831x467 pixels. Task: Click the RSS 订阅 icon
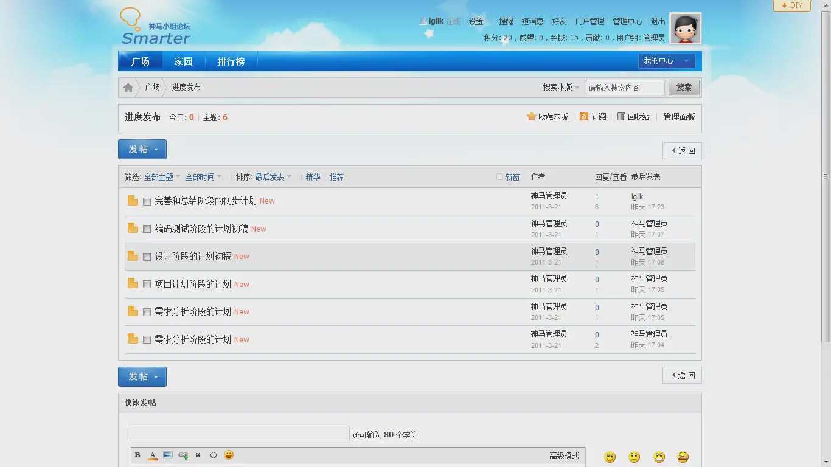(x=584, y=117)
